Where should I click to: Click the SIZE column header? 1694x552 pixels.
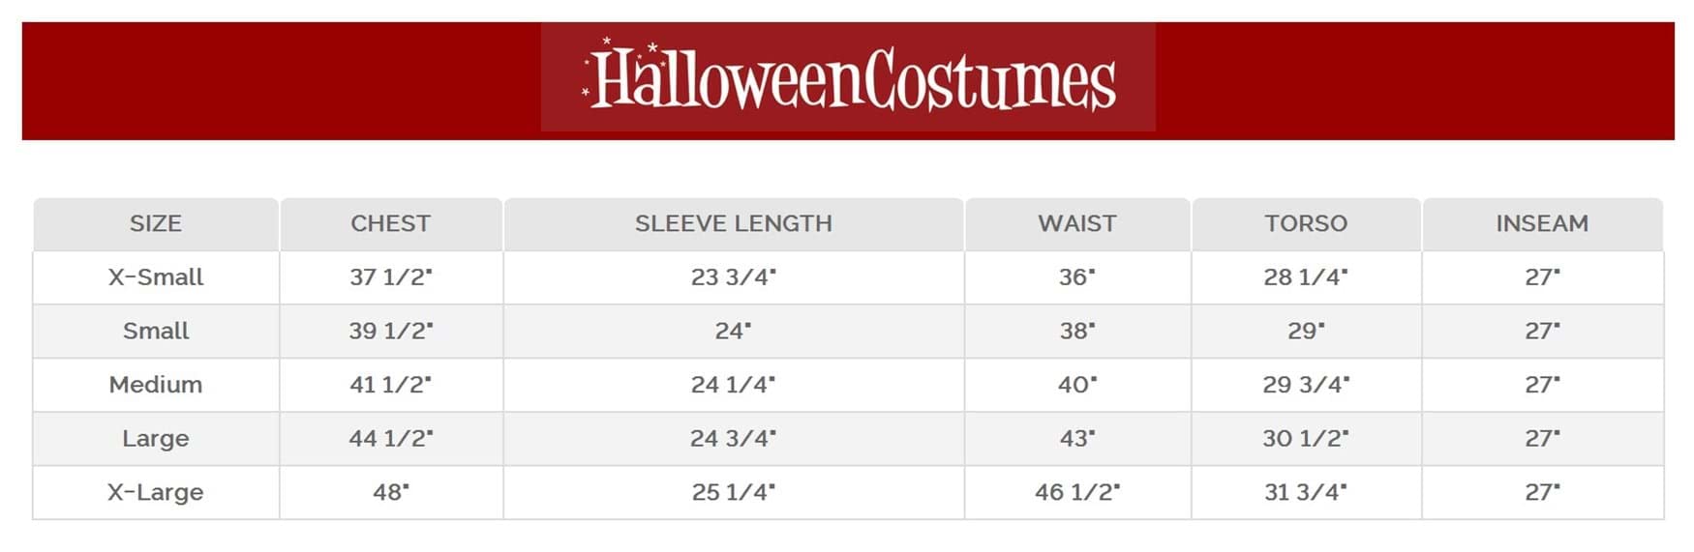click(156, 223)
